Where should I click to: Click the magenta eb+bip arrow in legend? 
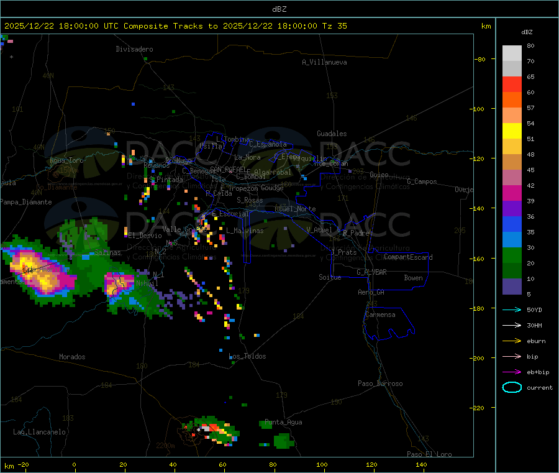point(512,372)
